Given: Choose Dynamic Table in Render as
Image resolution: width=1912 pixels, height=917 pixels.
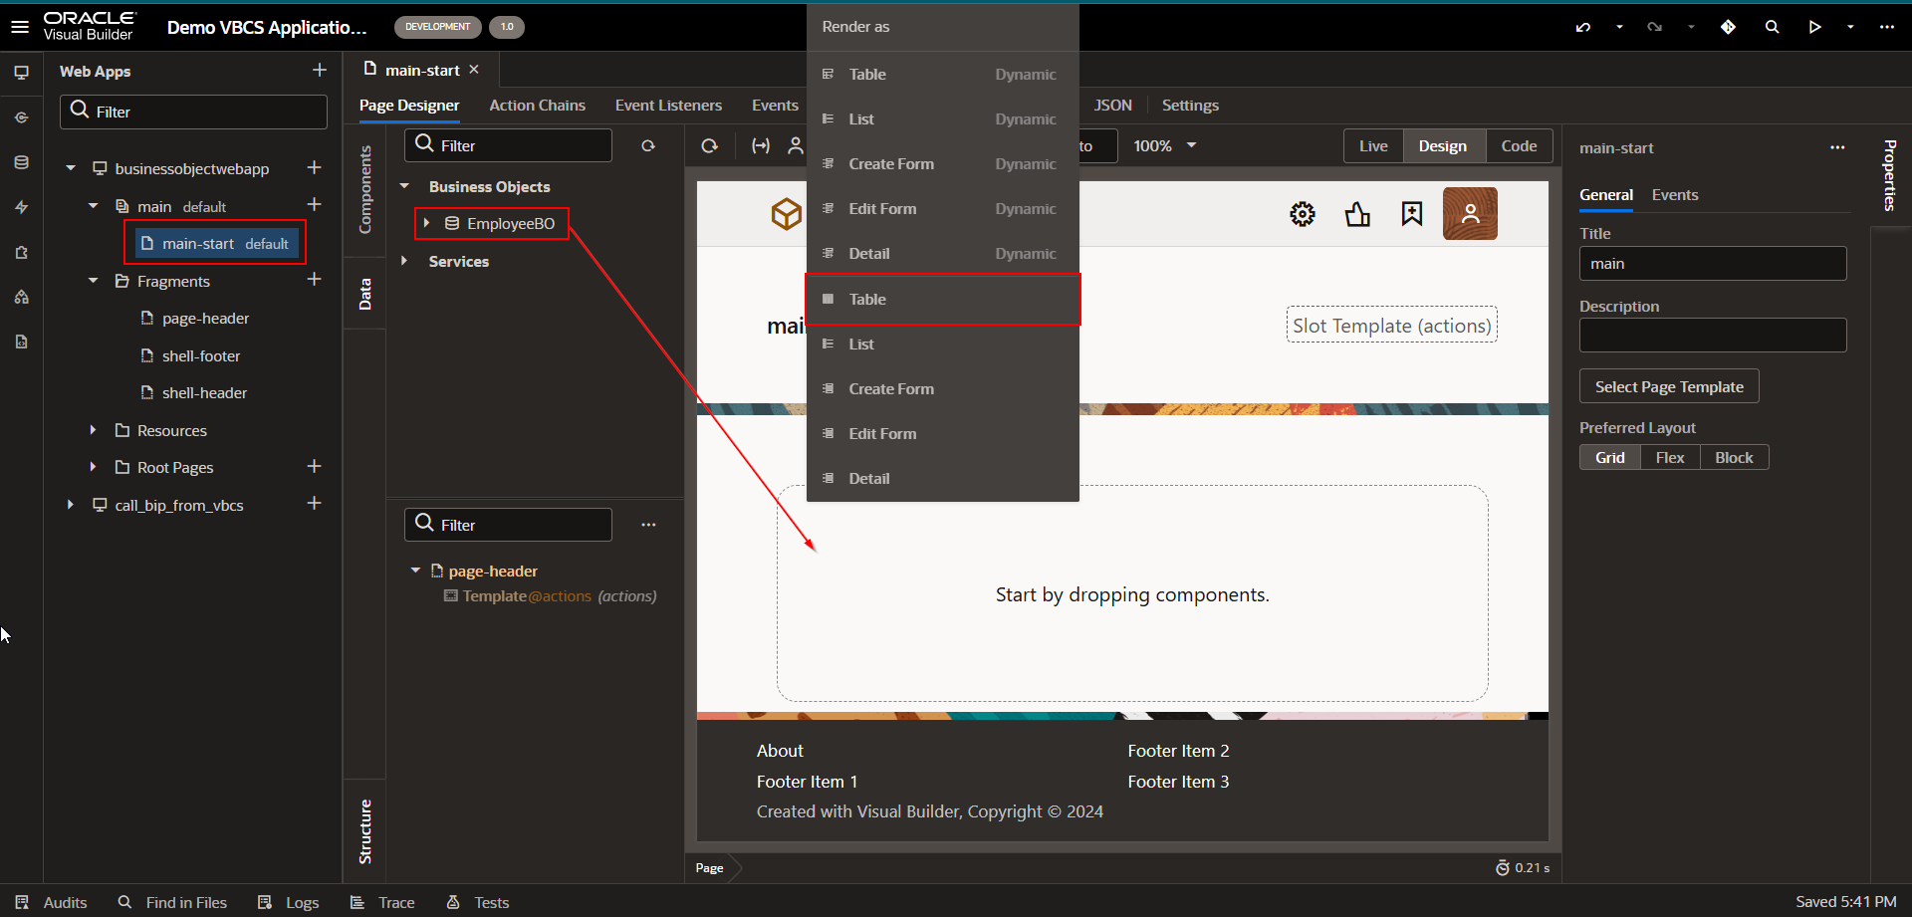Looking at the screenshot, I should 943,74.
